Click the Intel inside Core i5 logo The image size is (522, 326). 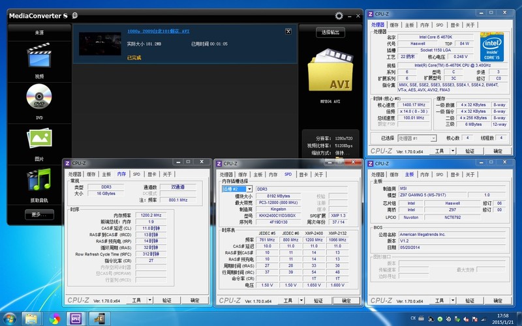click(x=492, y=47)
